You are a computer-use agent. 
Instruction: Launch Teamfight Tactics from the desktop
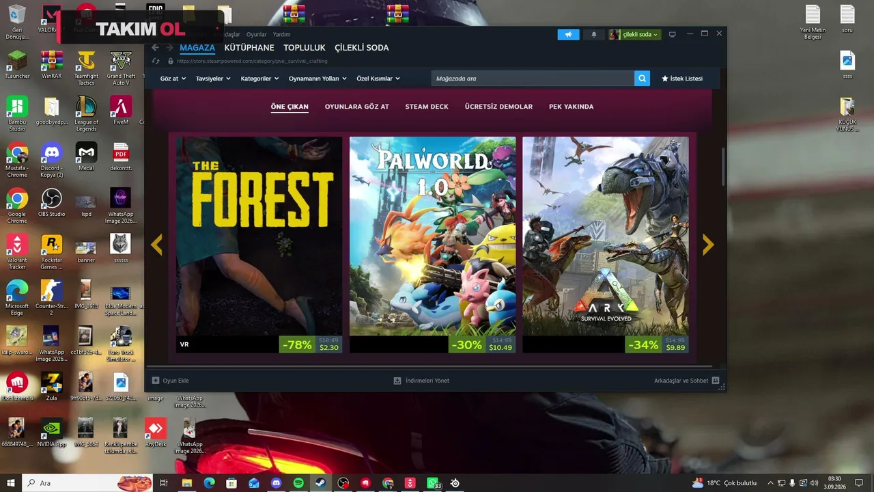(86, 68)
